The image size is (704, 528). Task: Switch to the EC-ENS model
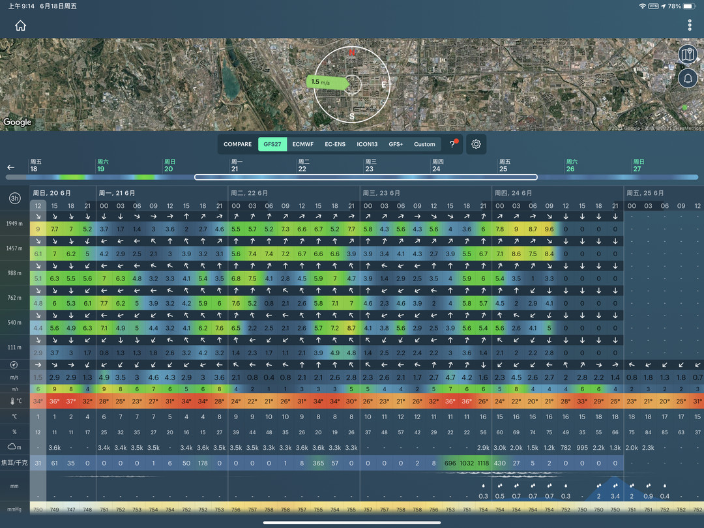[x=335, y=144]
